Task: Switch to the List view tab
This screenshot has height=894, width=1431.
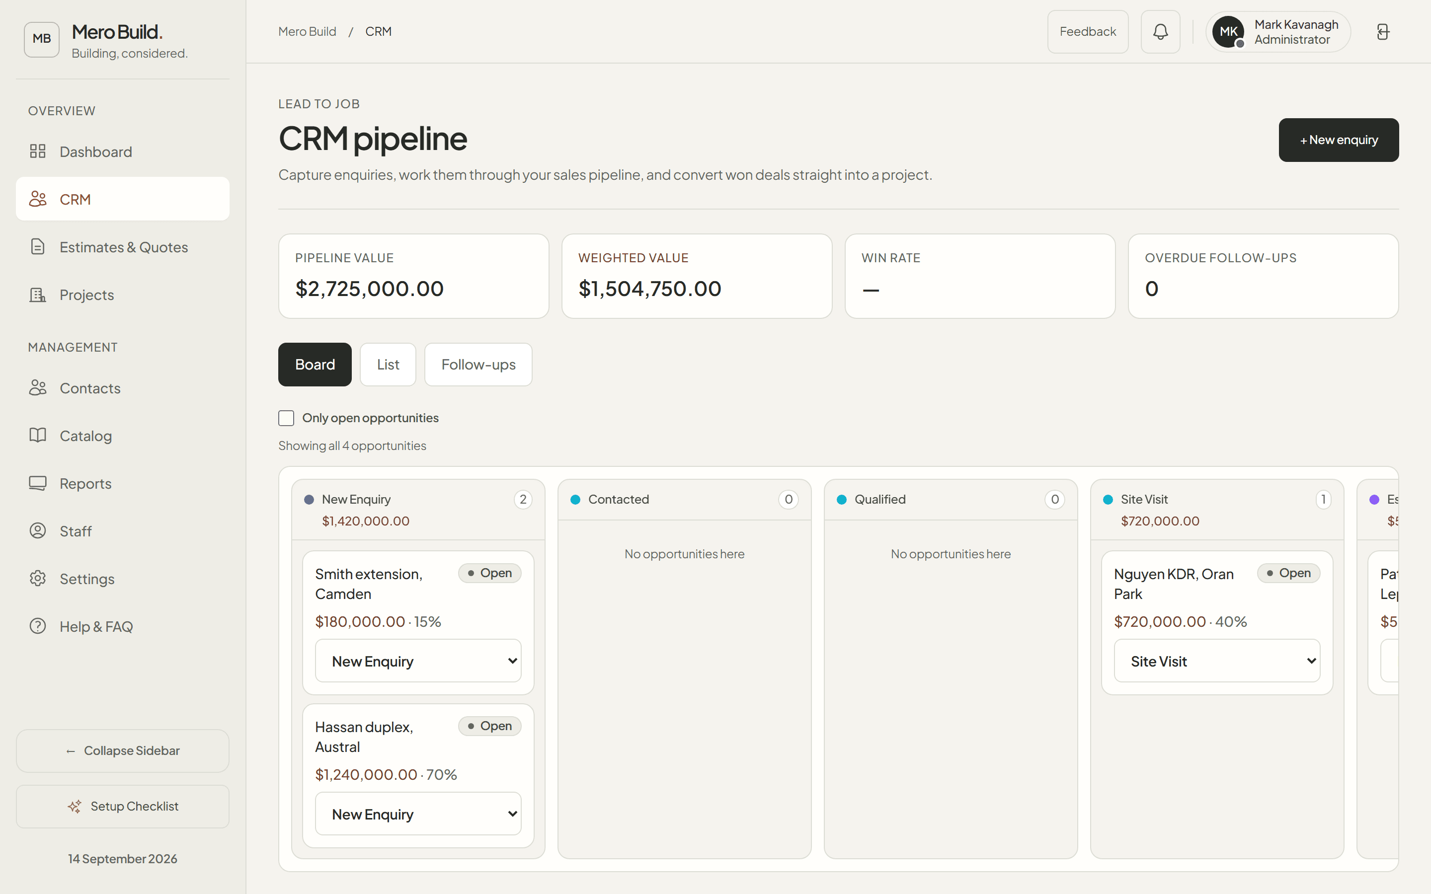Action: click(388, 364)
